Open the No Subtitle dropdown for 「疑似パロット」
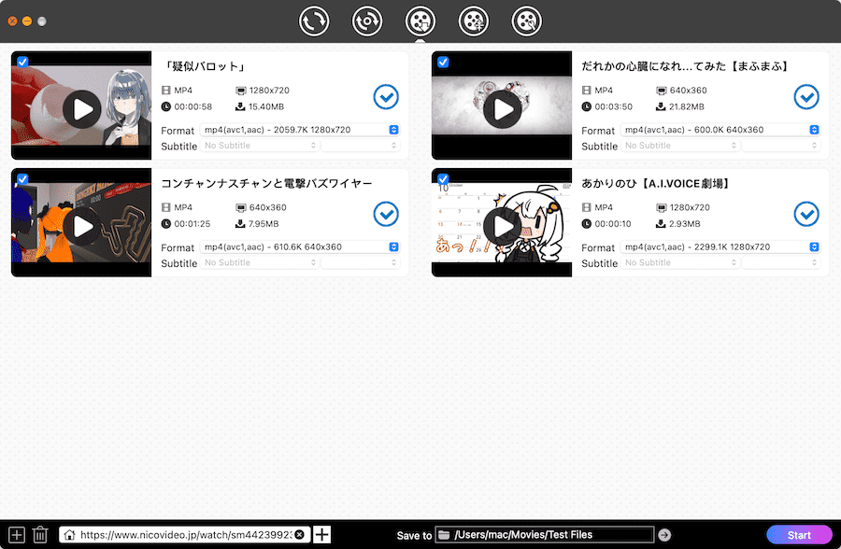Viewport: 841px width, 549px height. (x=260, y=146)
